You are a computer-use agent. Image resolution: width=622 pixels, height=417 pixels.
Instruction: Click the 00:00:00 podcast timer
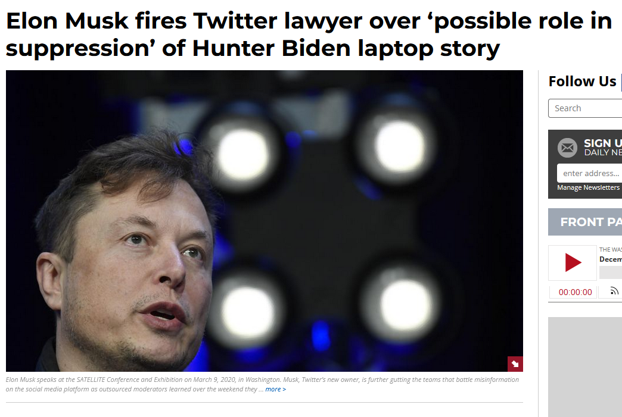click(575, 292)
